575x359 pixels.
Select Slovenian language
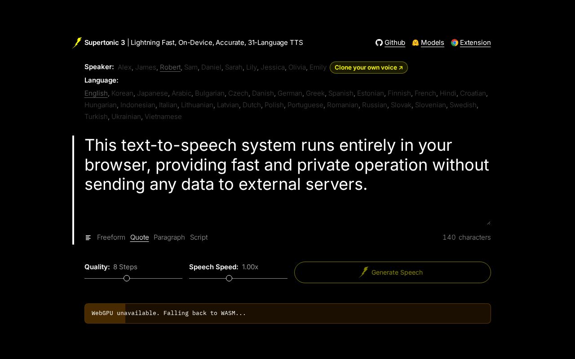(430, 105)
